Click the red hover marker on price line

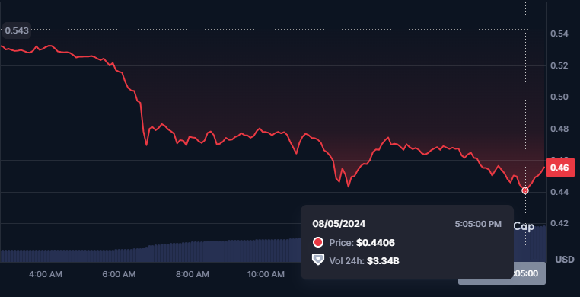pos(525,191)
